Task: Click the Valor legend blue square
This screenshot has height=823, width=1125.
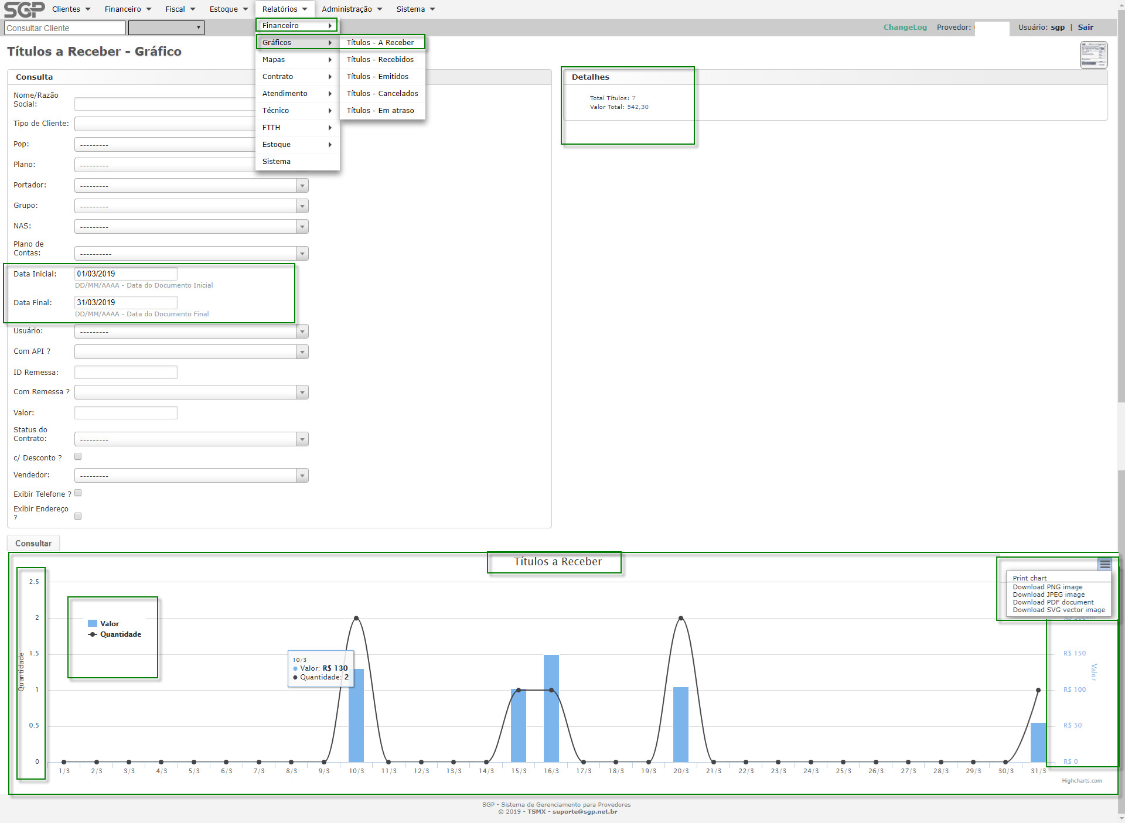Action: [x=93, y=624]
